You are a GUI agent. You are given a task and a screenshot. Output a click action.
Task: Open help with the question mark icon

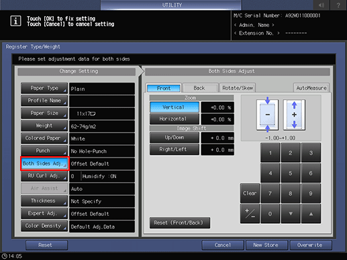(x=338, y=5)
